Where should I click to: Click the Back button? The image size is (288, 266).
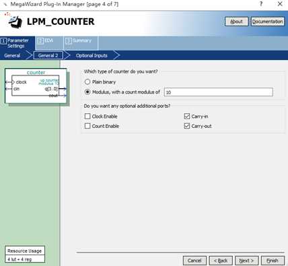click(x=221, y=261)
